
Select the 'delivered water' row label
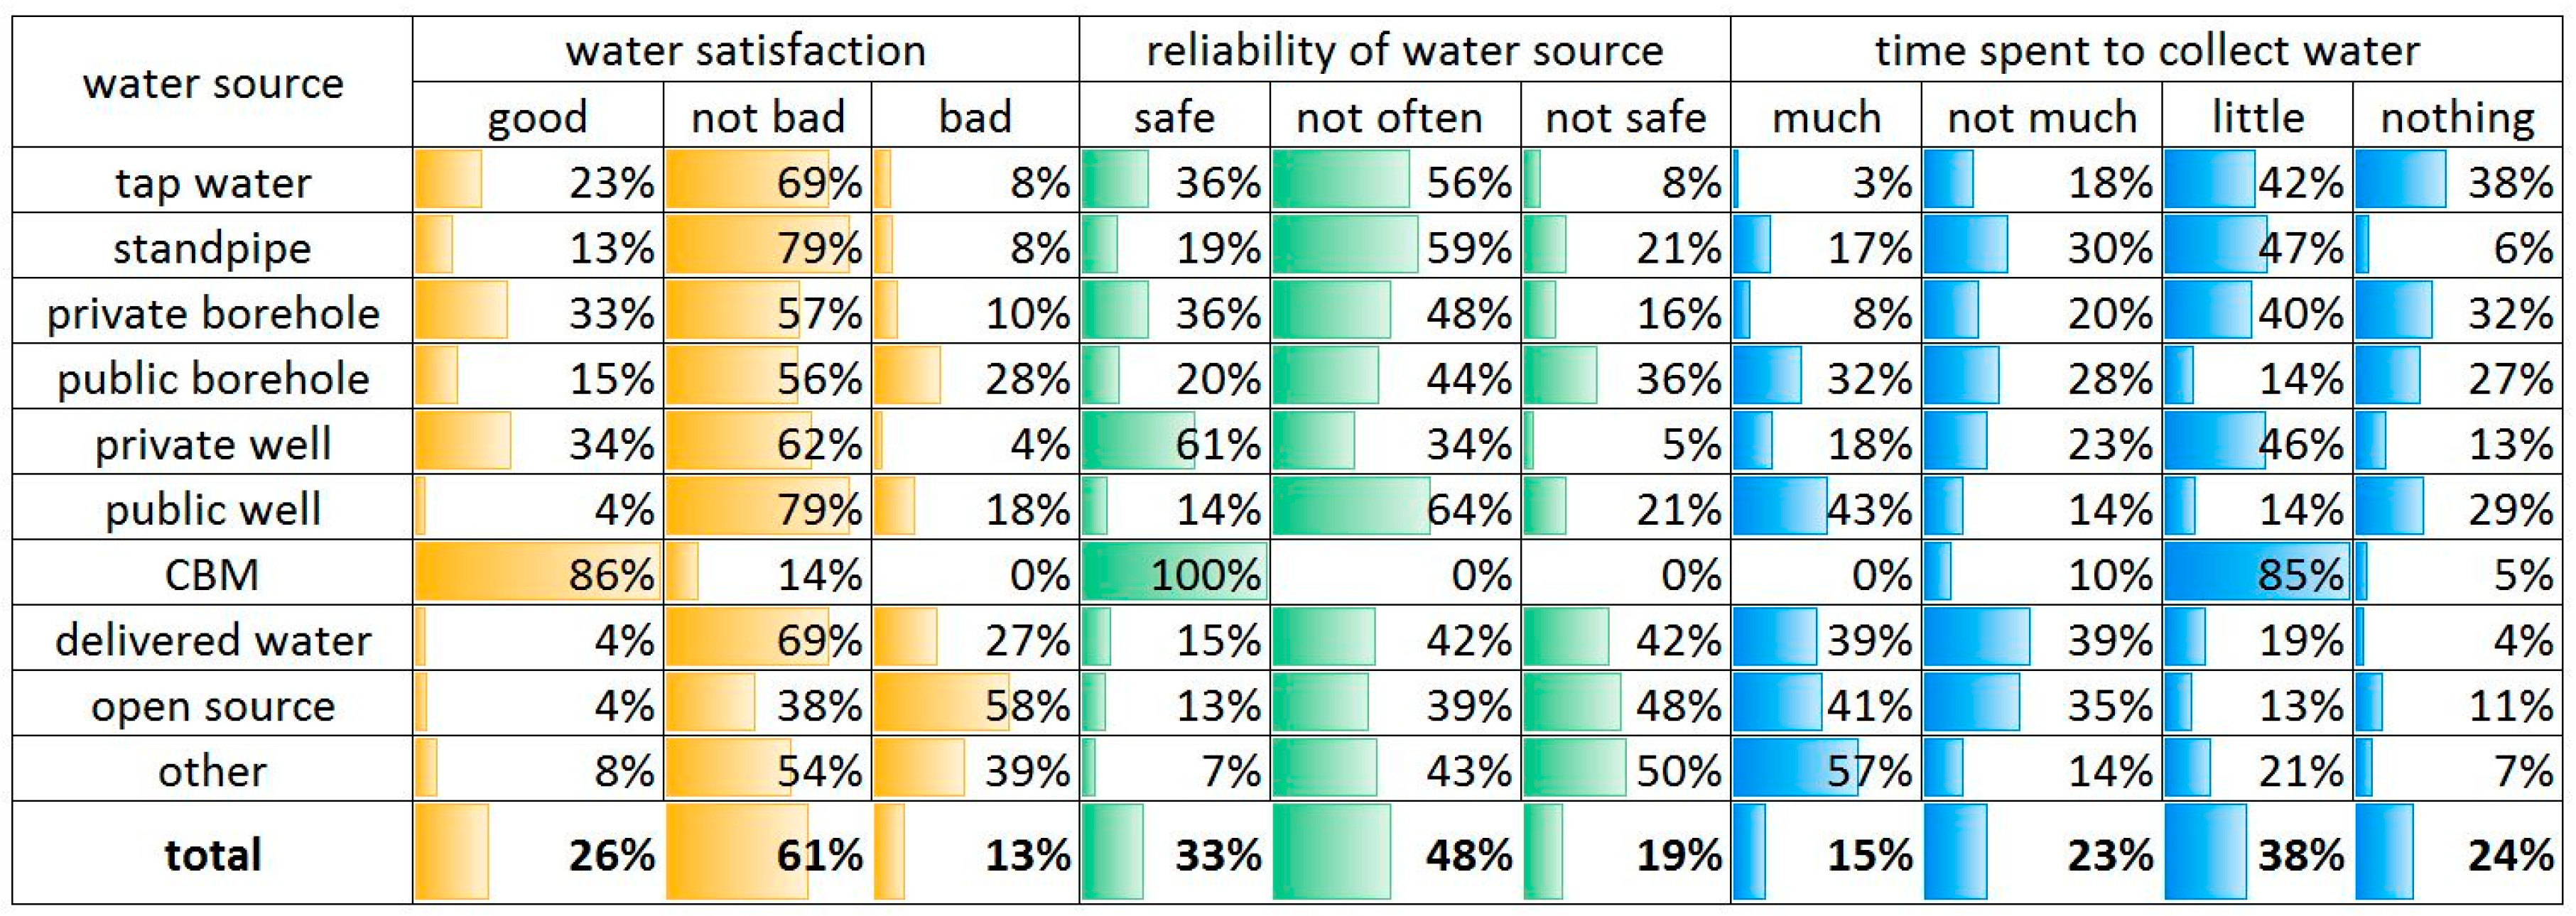(x=212, y=638)
